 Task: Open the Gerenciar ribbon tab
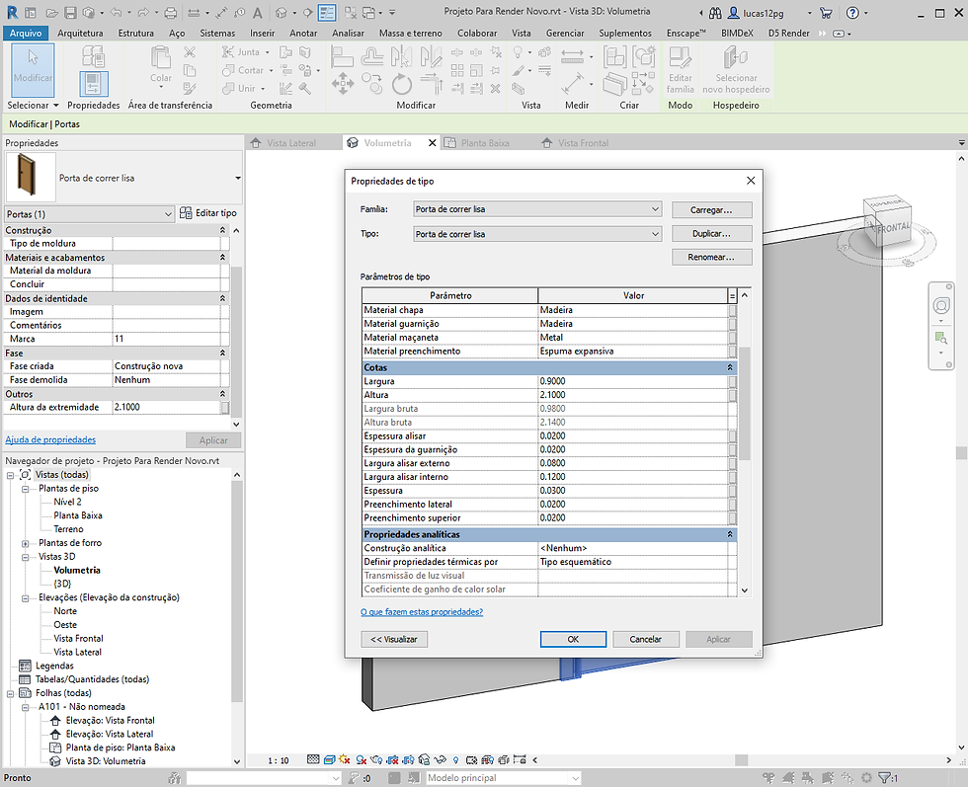565,34
